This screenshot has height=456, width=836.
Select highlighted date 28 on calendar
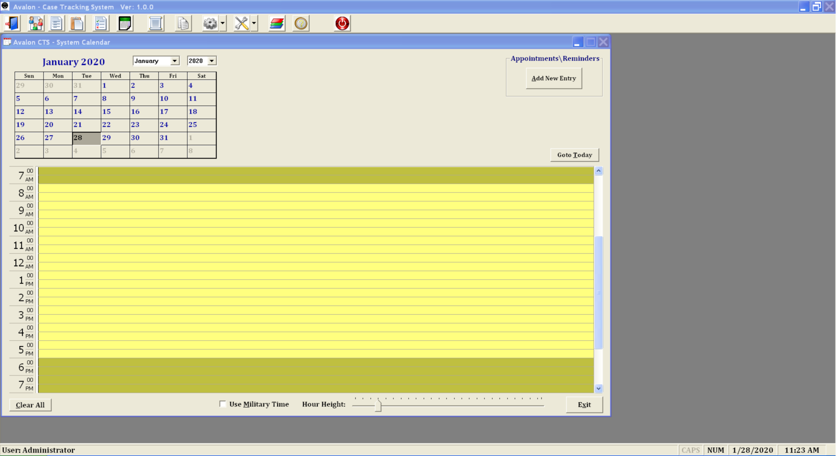coord(86,138)
